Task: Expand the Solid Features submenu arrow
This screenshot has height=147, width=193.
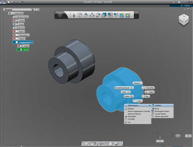Action: [149, 105]
